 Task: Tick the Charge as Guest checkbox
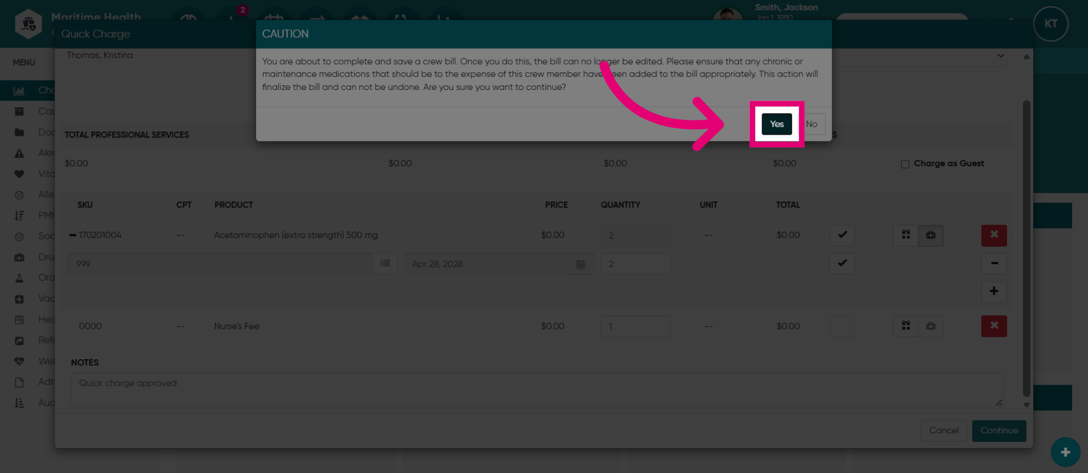pos(905,164)
